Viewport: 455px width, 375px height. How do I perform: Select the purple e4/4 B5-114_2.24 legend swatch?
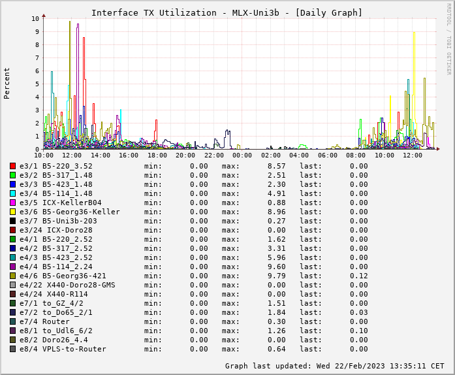tap(12, 267)
